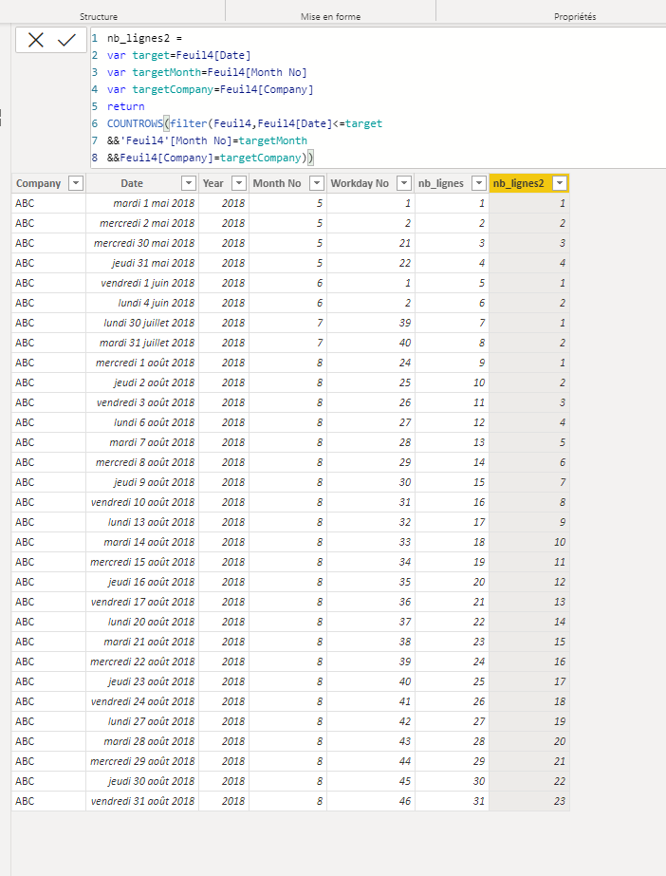The image size is (666, 876).
Task: Select date cell 'mardi 28 août 2018'
Action: 142,741
